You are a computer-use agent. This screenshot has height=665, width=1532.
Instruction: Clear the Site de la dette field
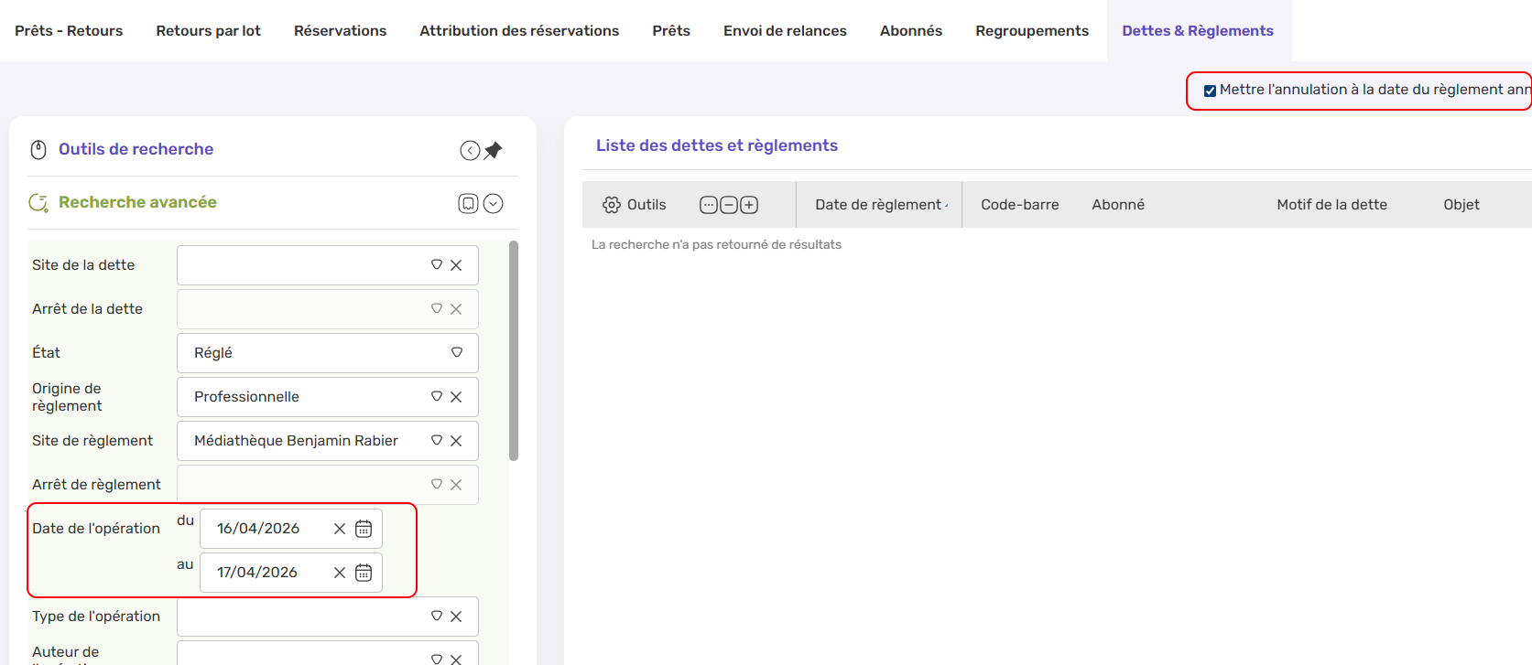click(x=456, y=265)
